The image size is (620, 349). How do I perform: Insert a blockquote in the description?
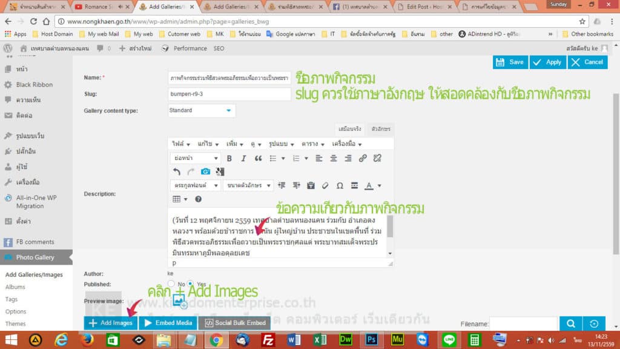pyautogui.click(x=257, y=158)
